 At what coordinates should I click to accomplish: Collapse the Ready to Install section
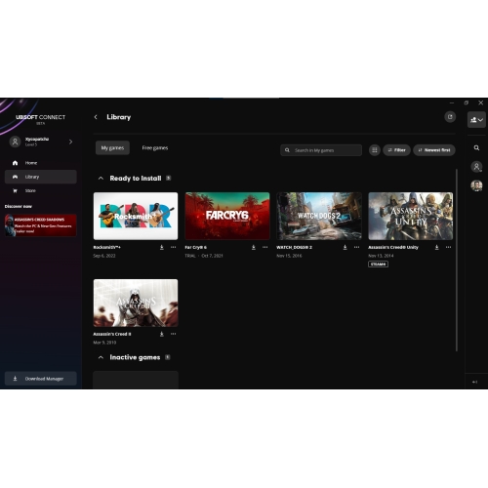point(101,179)
